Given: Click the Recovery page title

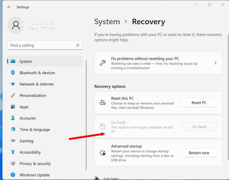Looking at the screenshot, I should coord(149,22).
